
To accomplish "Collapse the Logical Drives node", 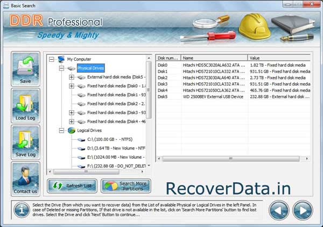I will click(62, 131).
